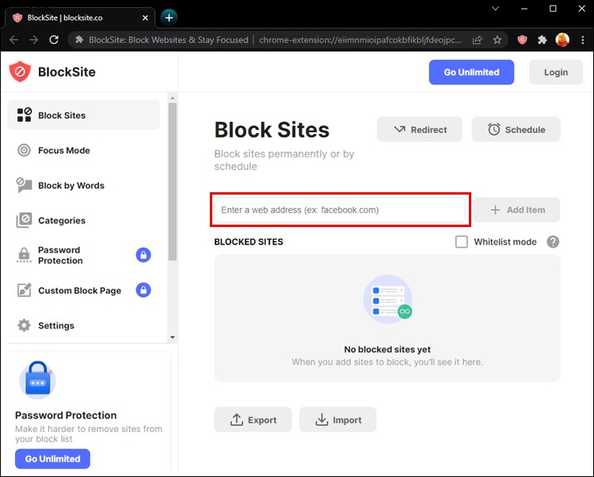Click the chrome-extension URL in address bar
The width and height of the screenshot is (594, 477).
coord(360,40)
